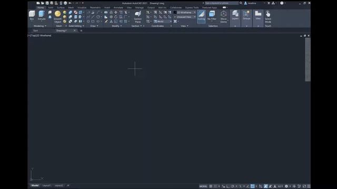This screenshot has width=337, height=189.
Task: Open the Groups panel button
Action: pyautogui.click(x=246, y=15)
